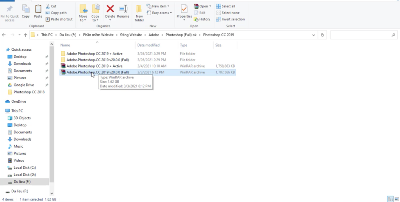Open the New item dropdown
400x202 pixels.
[x=158, y=6]
